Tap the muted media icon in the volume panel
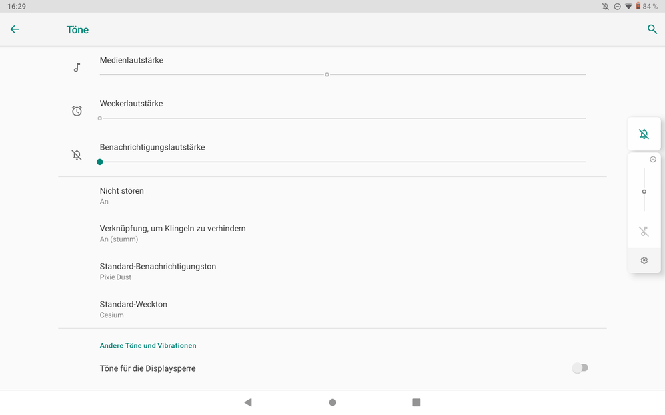The width and height of the screenshot is (665, 415). (x=644, y=231)
